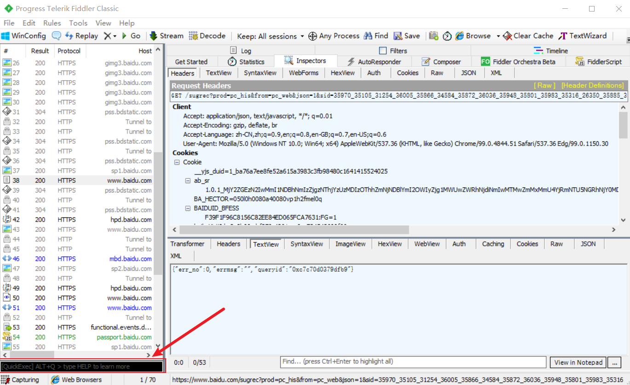The height and width of the screenshot is (385, 630).
Task: Open Find sessions from the toolbar
Action: point(376,36)
